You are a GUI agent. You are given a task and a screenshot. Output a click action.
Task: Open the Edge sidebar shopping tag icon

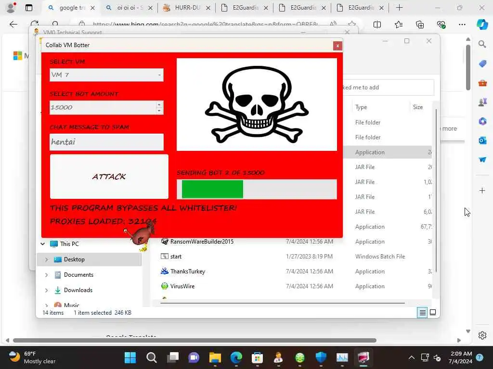click(x=482, y=64)
